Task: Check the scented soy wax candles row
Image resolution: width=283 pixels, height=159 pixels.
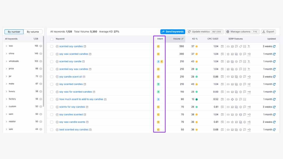Action: 52,69
